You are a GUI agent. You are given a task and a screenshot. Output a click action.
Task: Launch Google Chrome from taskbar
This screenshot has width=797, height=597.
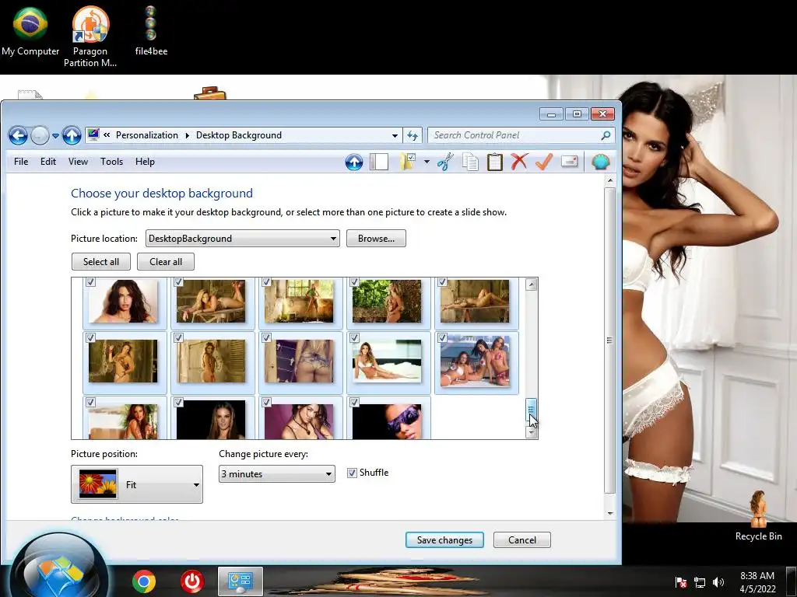coord(144,581)
